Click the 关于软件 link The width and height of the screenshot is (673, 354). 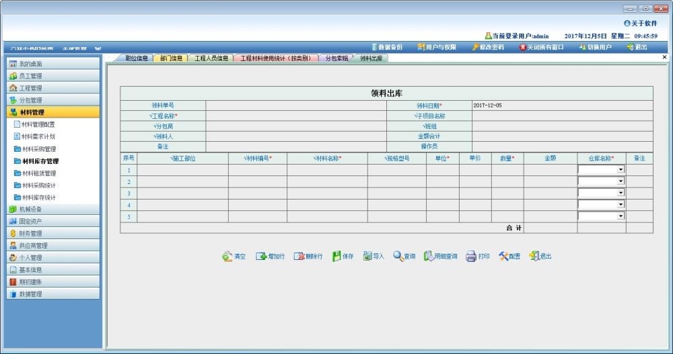640,24
